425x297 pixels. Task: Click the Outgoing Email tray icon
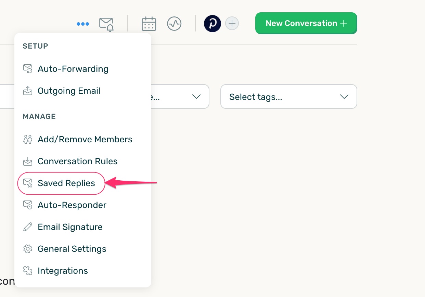tap(28, 91)
